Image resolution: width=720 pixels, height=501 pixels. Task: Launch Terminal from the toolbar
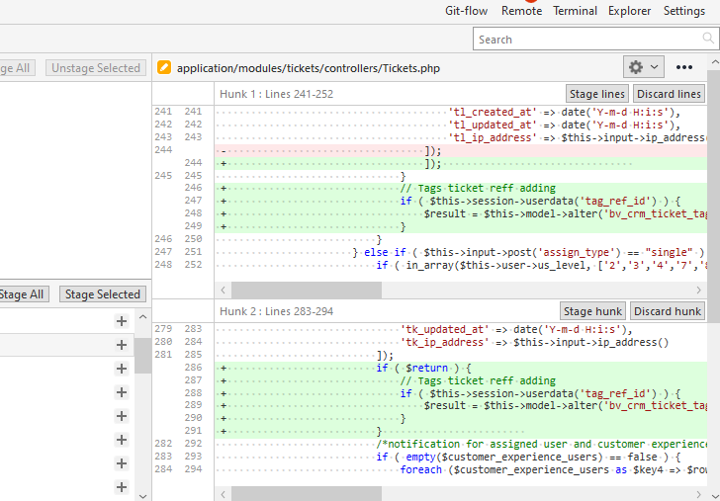(x=575, y=11)
